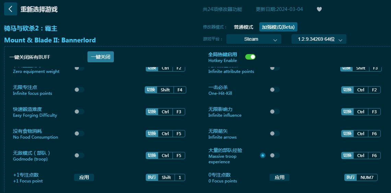This screenshot has width=391, height=193.
Task: Edit Shift modifier key for +1 Focus point
Action: pyautogui.click(x=166, y=177)
